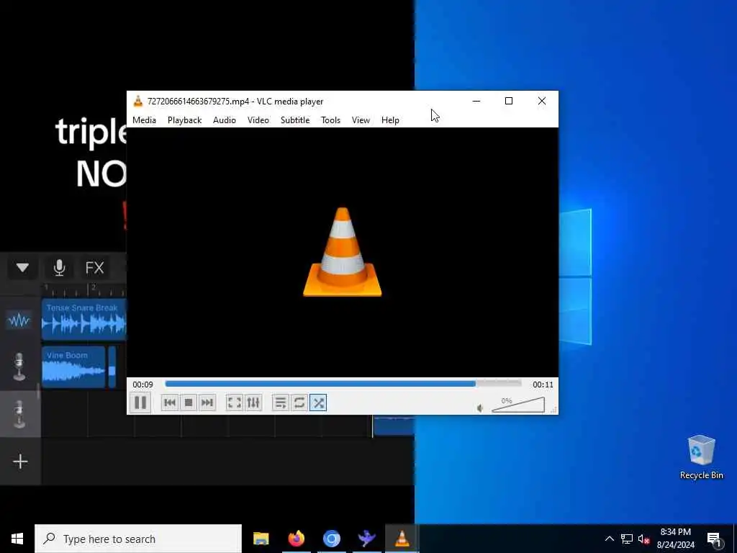Toggle remaining time at 00:11 label
Viewport: 737px width, 553px height.
coord(543,385)
